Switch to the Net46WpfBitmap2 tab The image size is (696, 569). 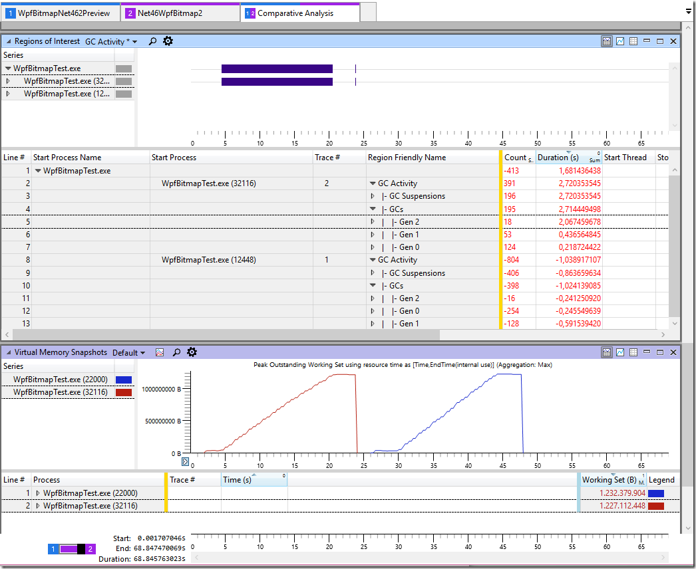click(180, 13)
